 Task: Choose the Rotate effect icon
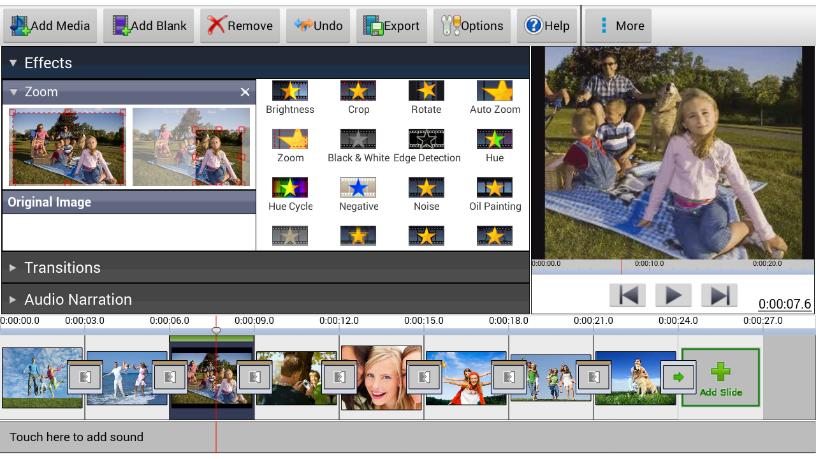tap(426, 91)
